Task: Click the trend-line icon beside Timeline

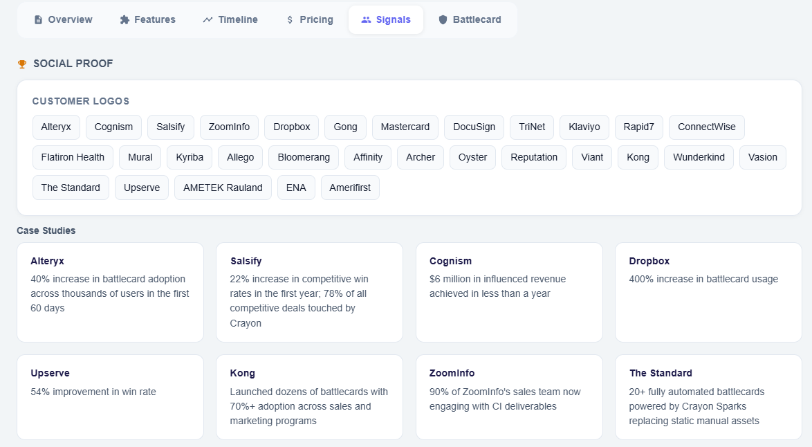Action: [207, 19]
